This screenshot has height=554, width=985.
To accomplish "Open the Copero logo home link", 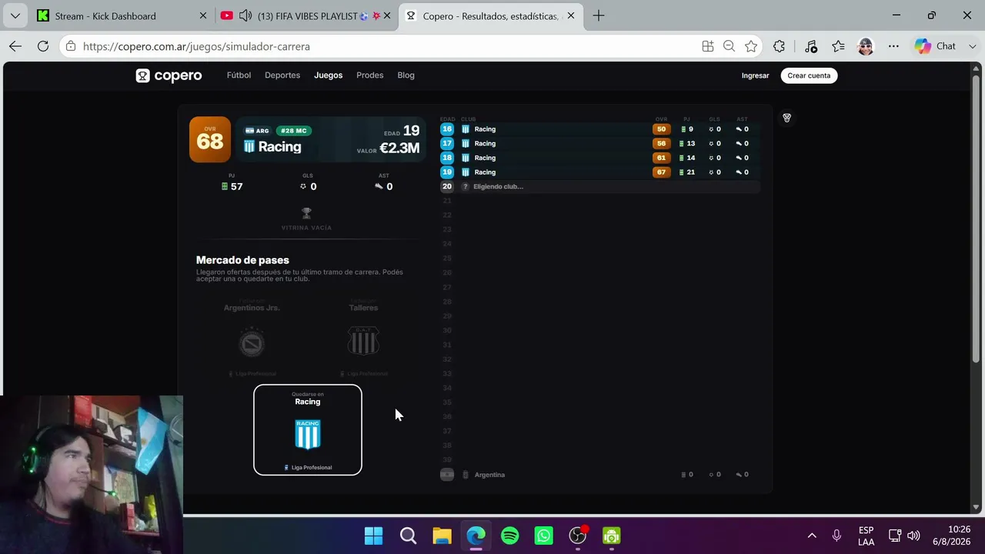I will (x=169, y=75).
